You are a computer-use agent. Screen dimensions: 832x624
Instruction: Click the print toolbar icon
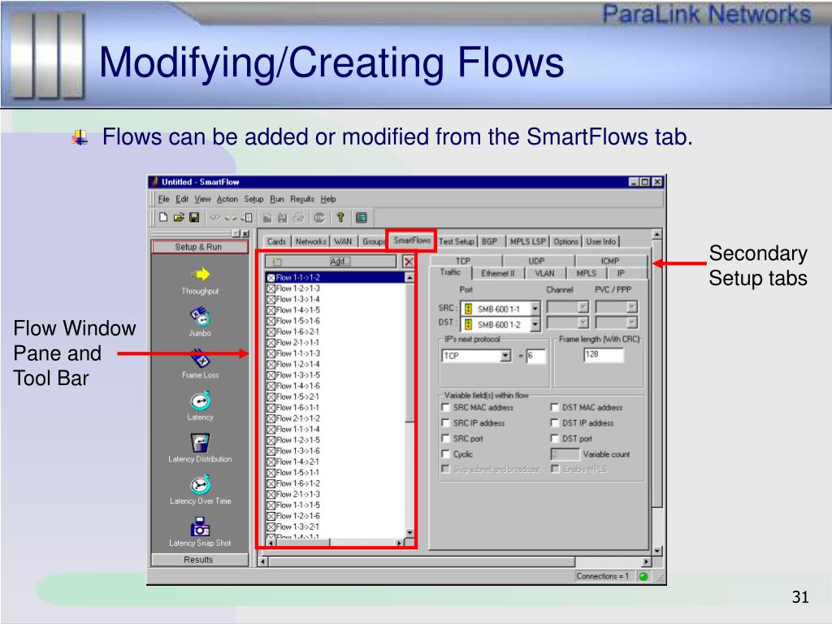299,217
